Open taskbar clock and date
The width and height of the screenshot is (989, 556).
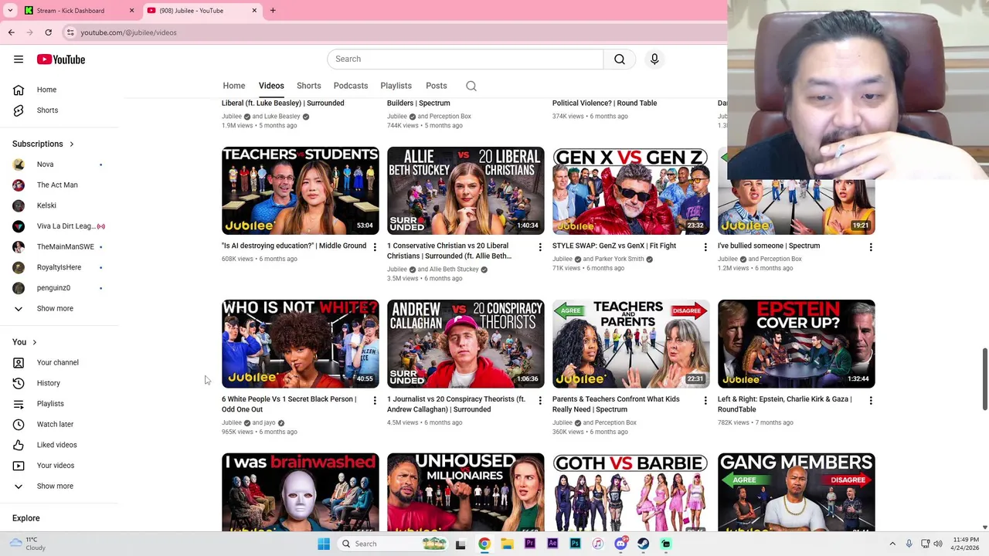pyautogui.click(x=965, y=544)
